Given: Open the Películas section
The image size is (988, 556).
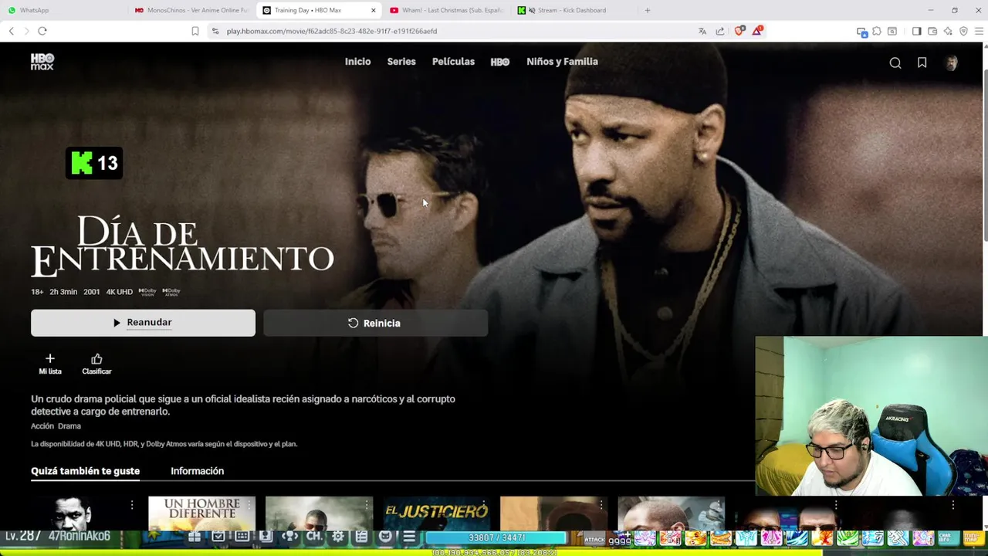Looking at the screenshot, I should point(453,62).
